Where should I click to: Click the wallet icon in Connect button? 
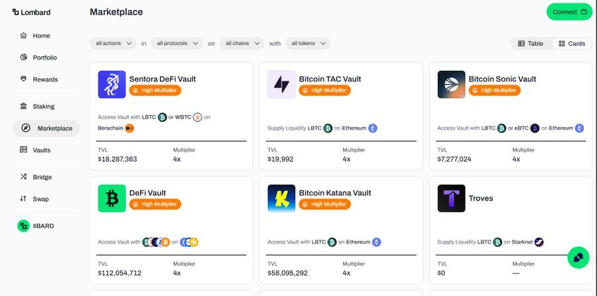[x=584, y=12]
